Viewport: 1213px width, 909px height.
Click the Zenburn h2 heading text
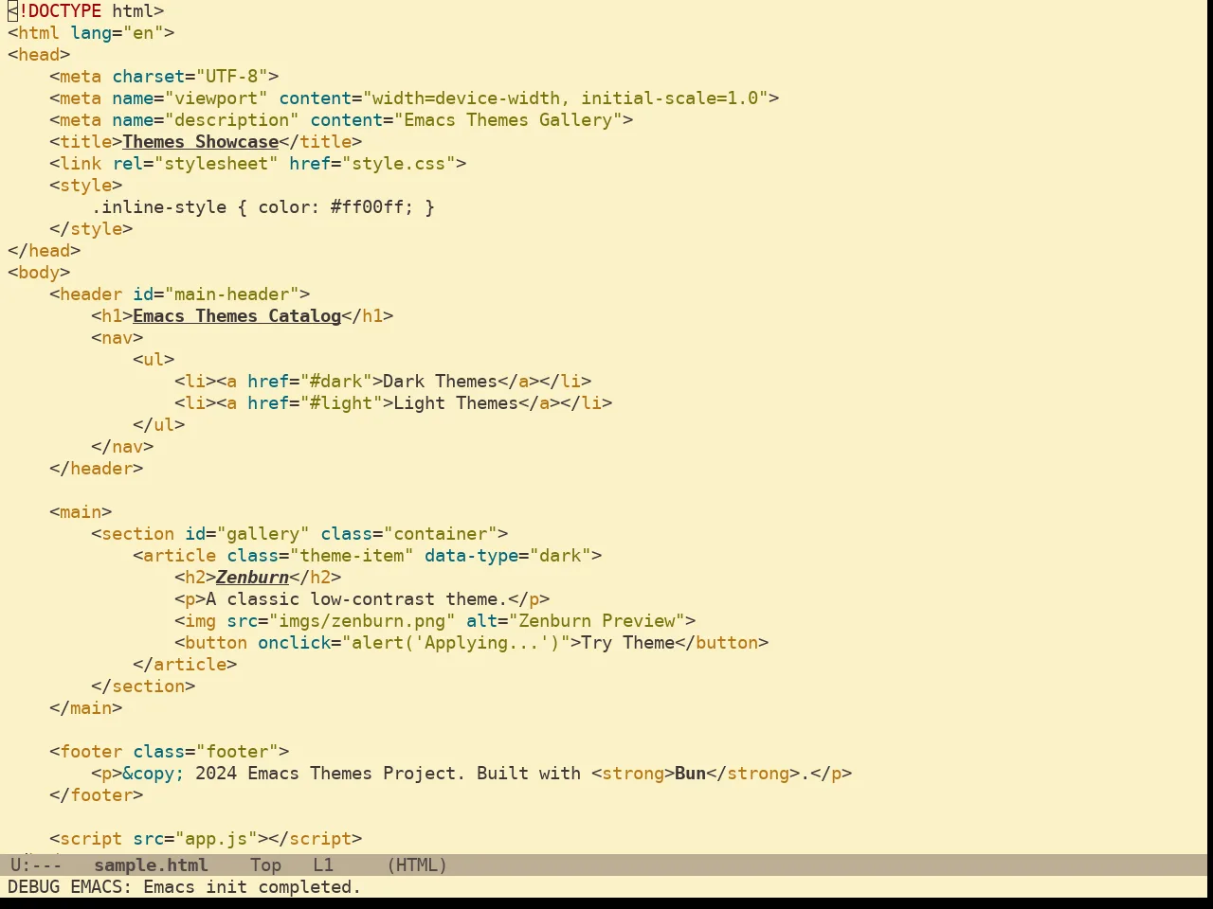[253, 578]
